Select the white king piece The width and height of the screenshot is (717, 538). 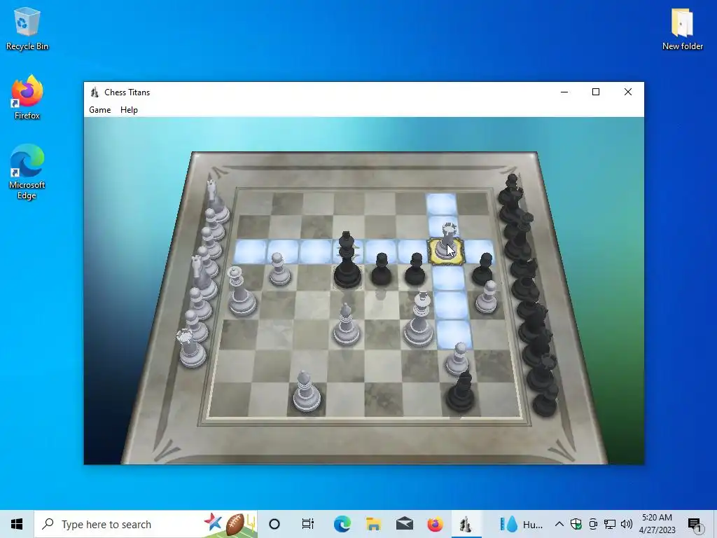click(x=419, y=320)
